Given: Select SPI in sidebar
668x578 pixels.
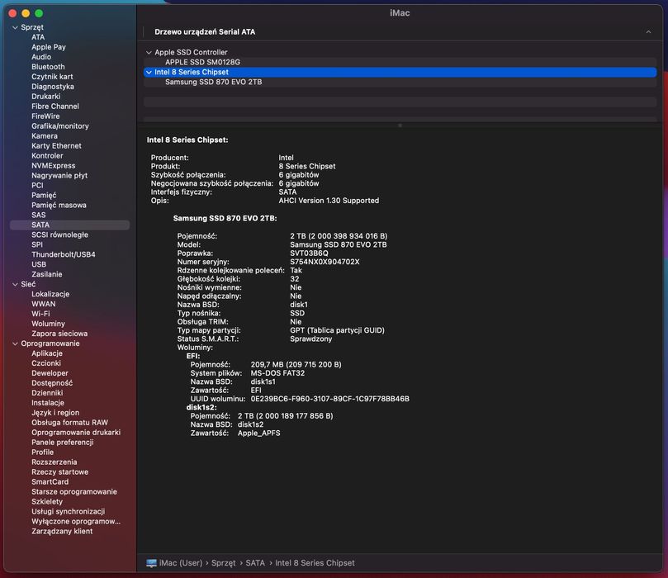Looking at the screenshot, I should 37,244.
